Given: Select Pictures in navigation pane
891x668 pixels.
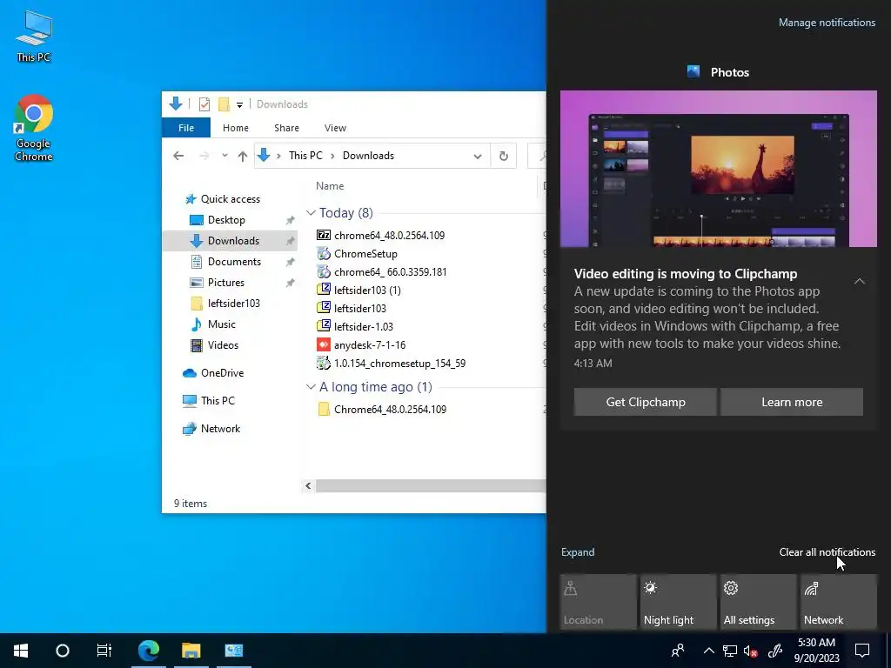Looking at the screenshot, I should coord(225,283).
